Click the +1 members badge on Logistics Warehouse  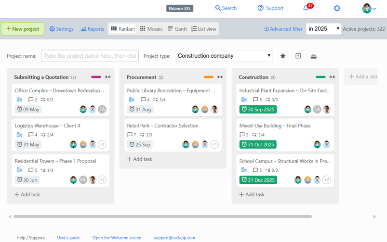(x=102, y=144)
